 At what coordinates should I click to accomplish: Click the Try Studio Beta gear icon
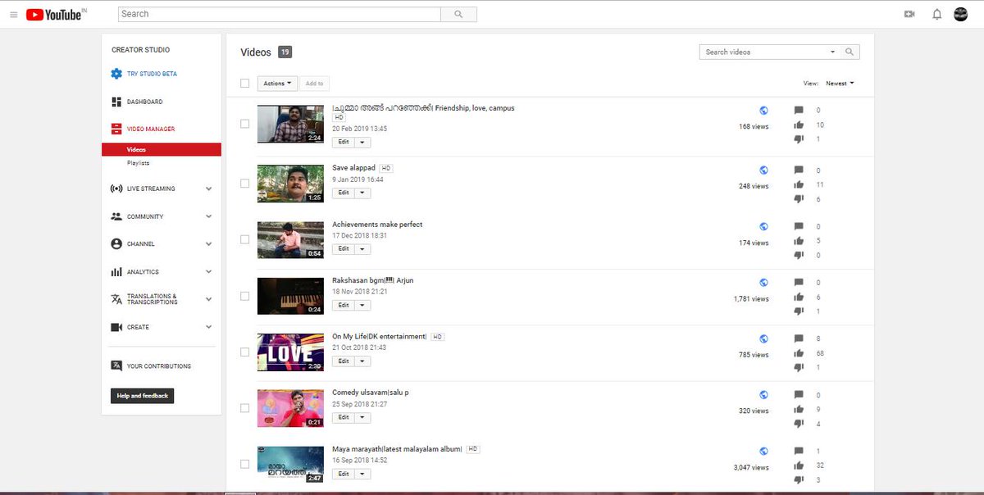[x=116, y=74]
